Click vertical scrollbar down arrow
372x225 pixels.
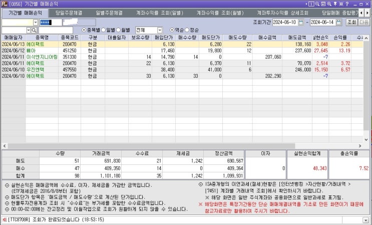(x=366, y=140)
